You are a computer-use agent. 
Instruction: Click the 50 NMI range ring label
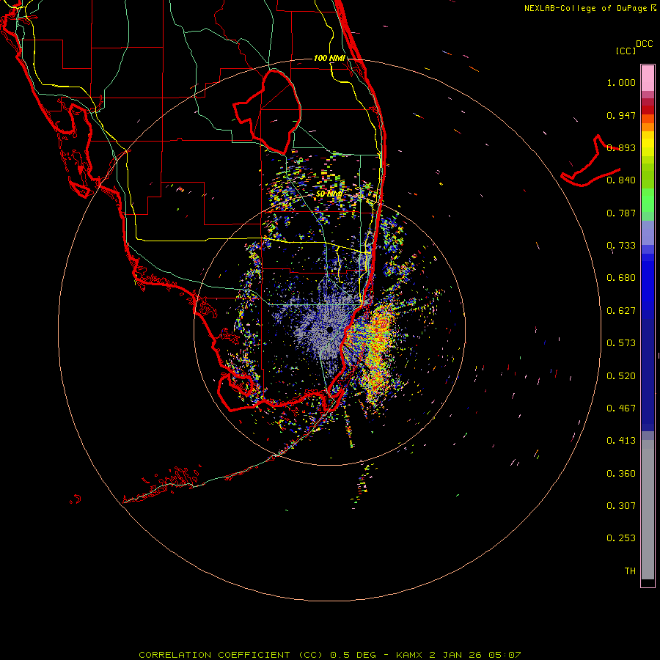point(329,194)
